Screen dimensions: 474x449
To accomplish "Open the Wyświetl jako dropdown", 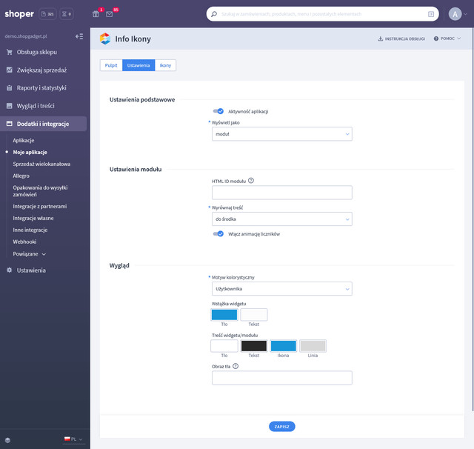I will point(281,134).
